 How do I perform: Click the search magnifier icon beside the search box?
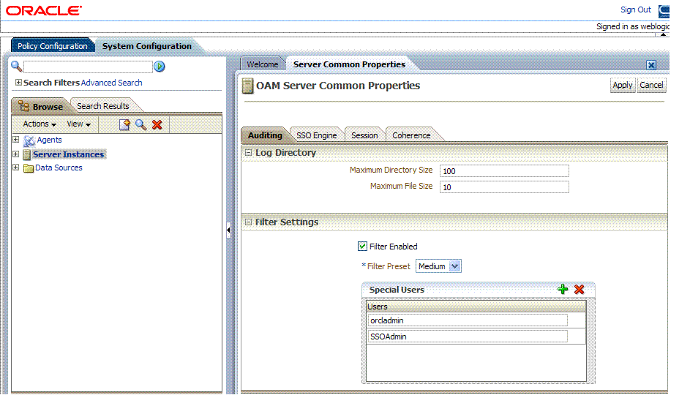16,67
